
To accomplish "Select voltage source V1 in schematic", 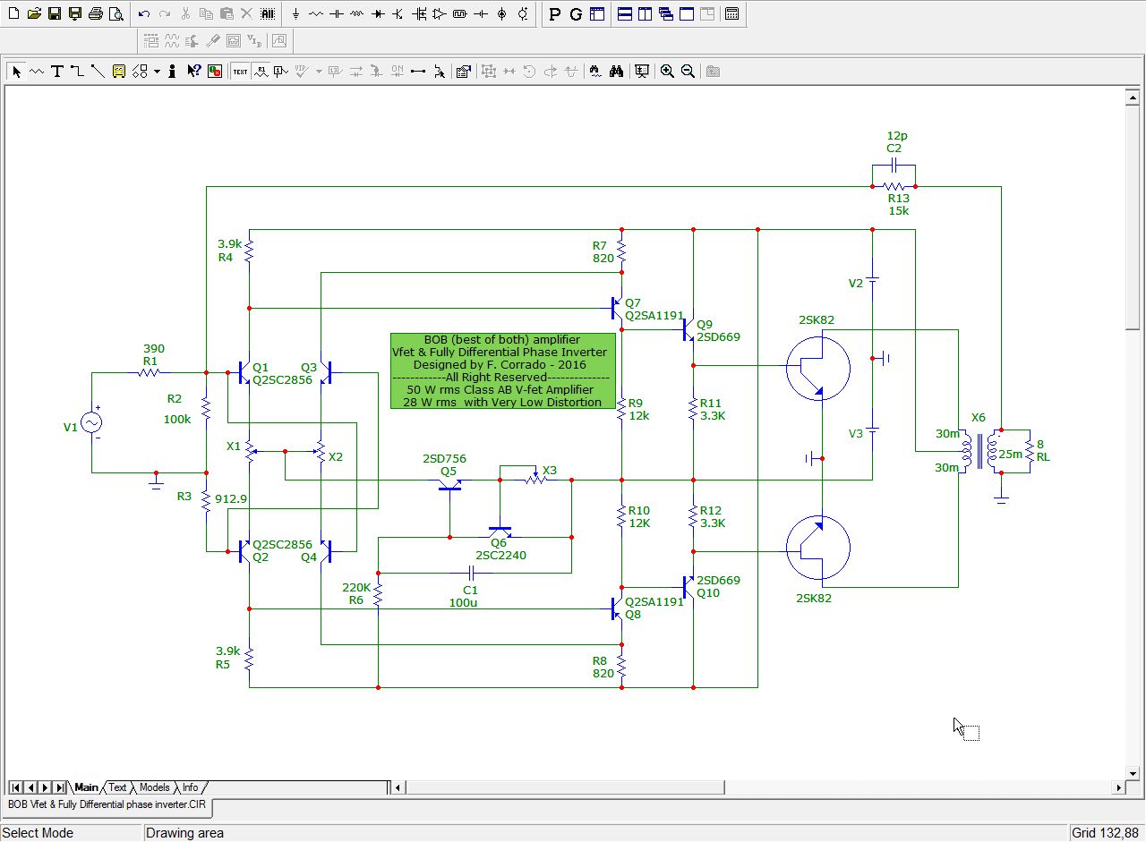I will tap(92, 423).
